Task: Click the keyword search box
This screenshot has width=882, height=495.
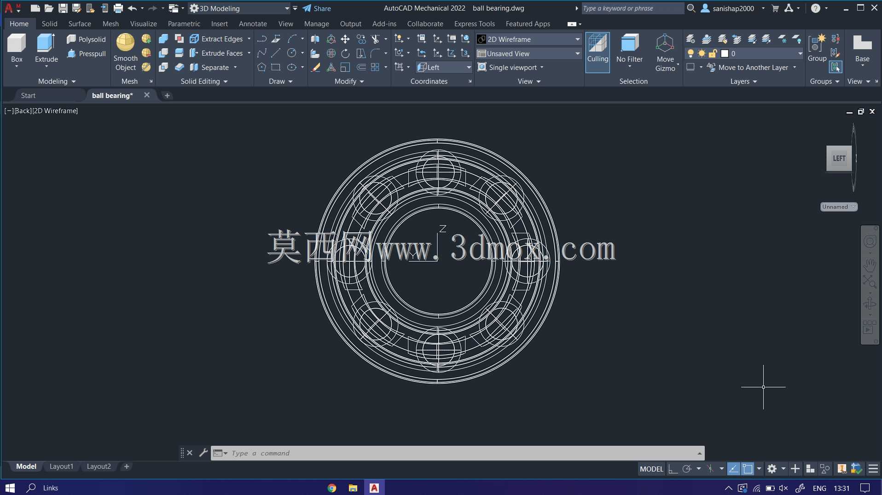Action: click(x=632, y=8)
